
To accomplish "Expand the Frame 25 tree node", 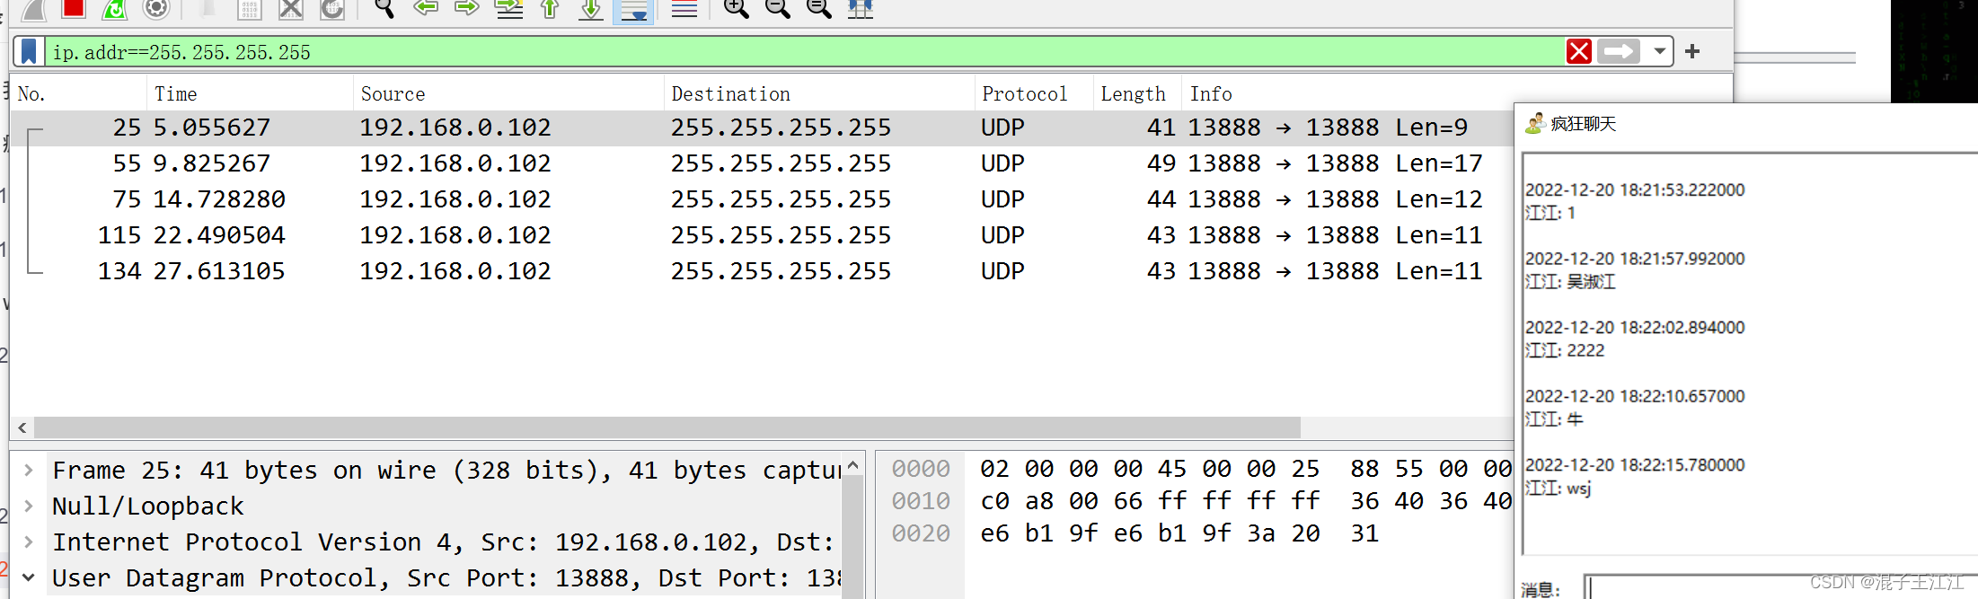I will coord(29,470).
